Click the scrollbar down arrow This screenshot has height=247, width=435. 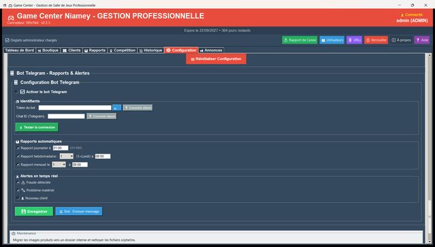[430, 242]
